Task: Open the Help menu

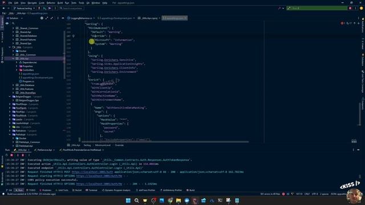Action: (105, 3)
